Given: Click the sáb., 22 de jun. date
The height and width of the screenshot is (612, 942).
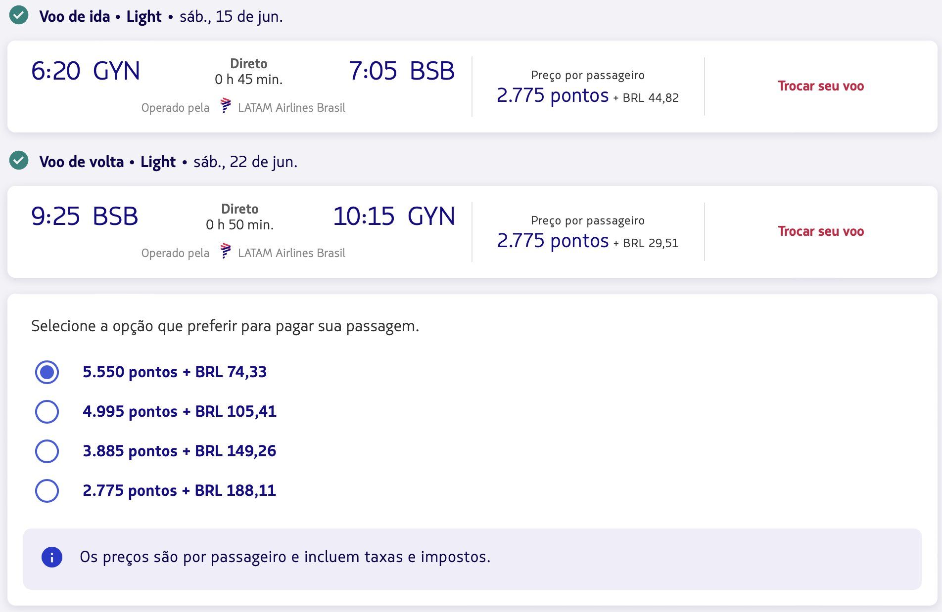Looking at the screenshot, I should tap(245, 162).
